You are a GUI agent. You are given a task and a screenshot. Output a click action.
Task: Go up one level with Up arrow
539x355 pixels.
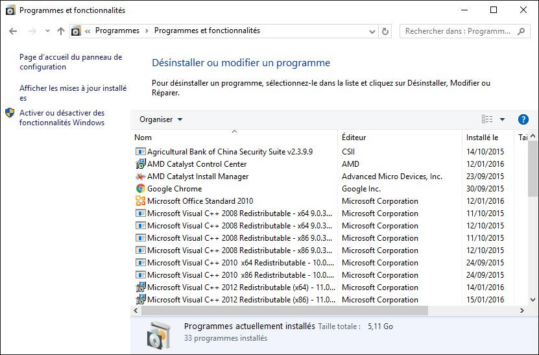[x=61, y=31]
